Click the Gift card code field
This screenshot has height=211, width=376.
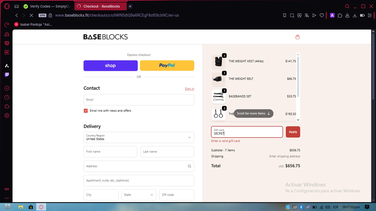[x=247, y=132]
